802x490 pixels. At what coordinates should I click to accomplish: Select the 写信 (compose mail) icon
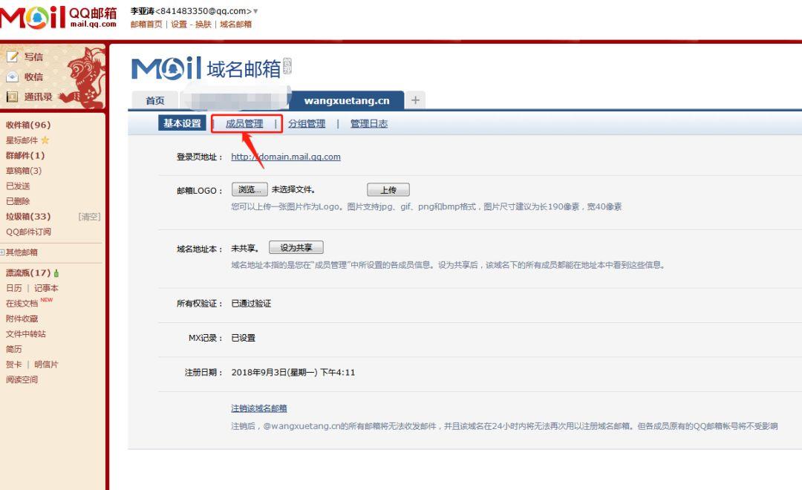tap(12, 56)
